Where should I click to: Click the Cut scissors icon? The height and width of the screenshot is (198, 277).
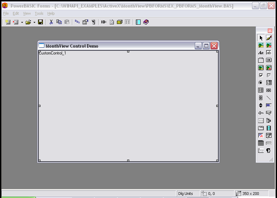51,22
